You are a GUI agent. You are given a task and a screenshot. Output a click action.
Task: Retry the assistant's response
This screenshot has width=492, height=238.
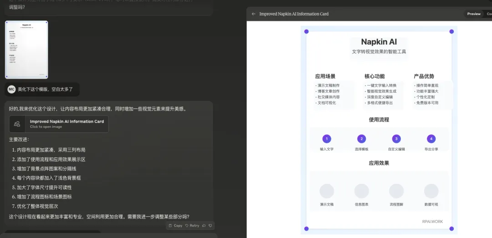[192, 226]
